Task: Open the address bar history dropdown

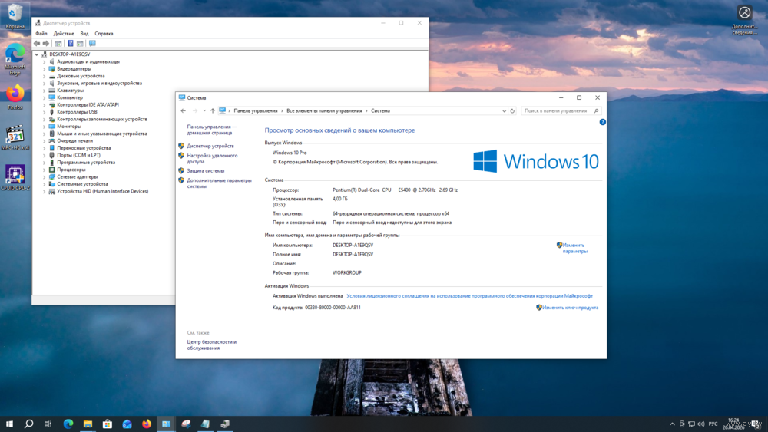Action: (505, 110)
